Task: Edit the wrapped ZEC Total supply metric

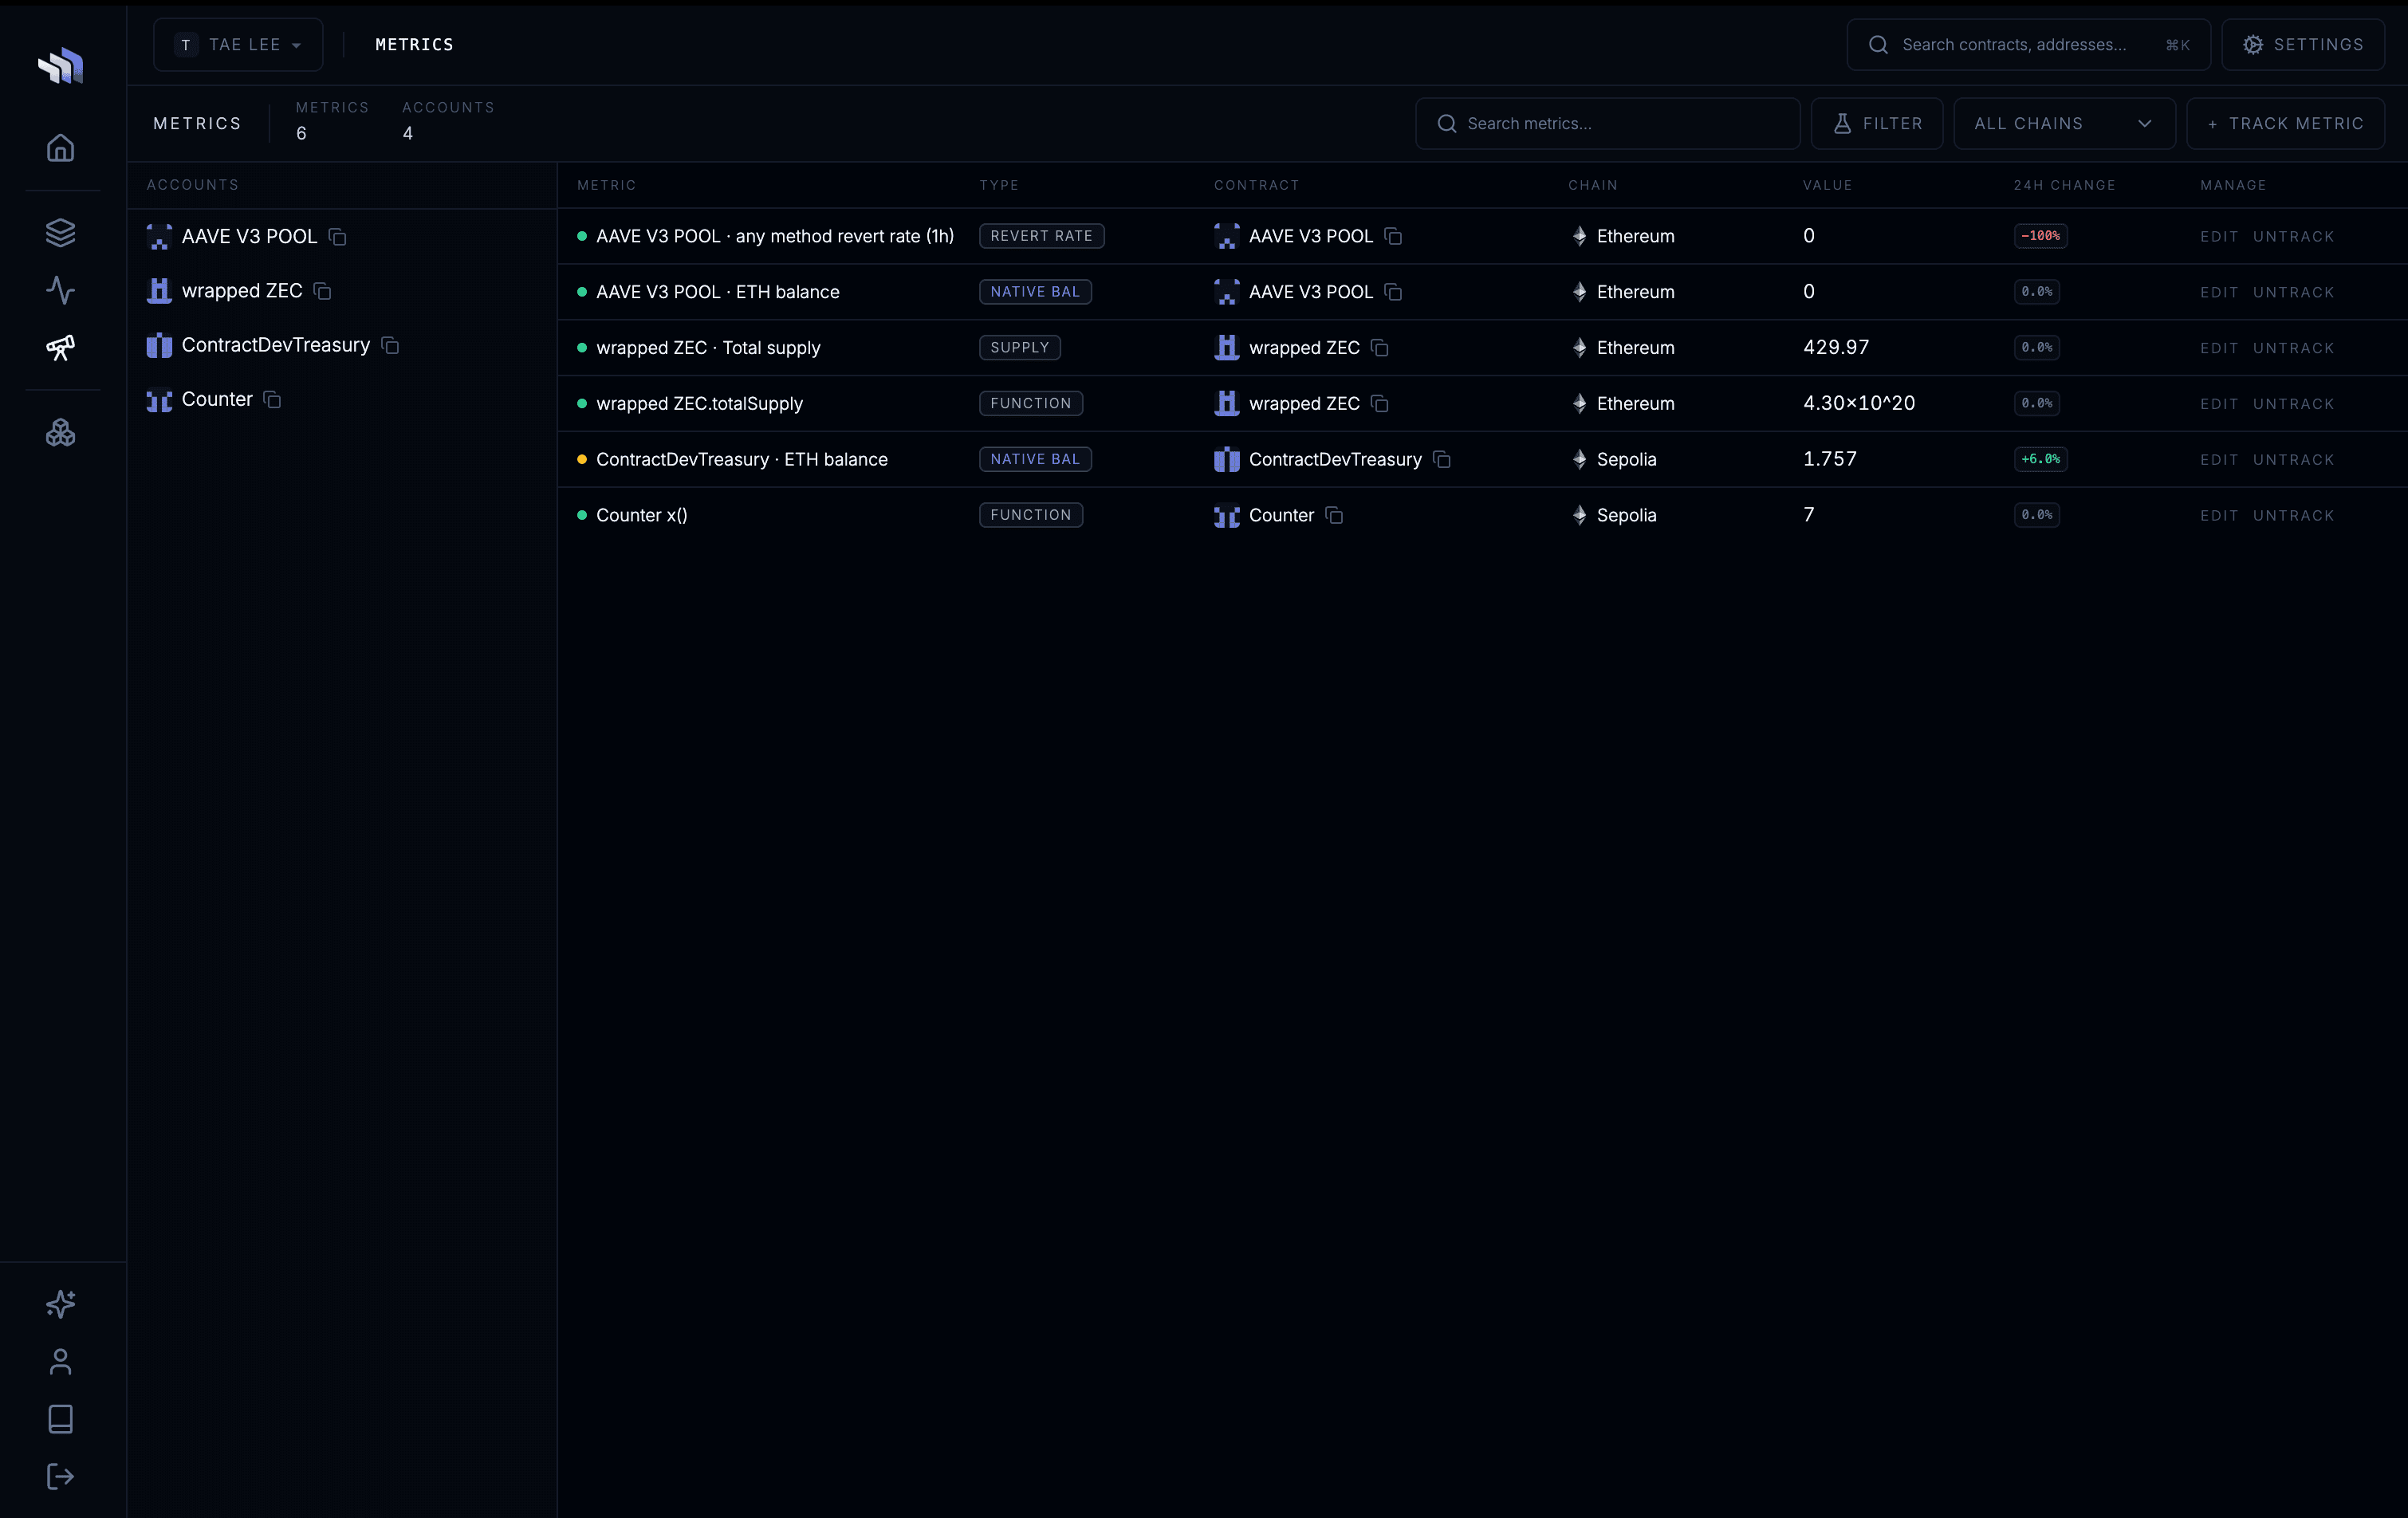Action: pyautogui.click(x=2218, y=348)
